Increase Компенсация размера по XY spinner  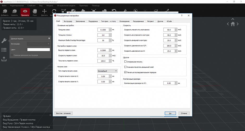[x=176, y=82]
